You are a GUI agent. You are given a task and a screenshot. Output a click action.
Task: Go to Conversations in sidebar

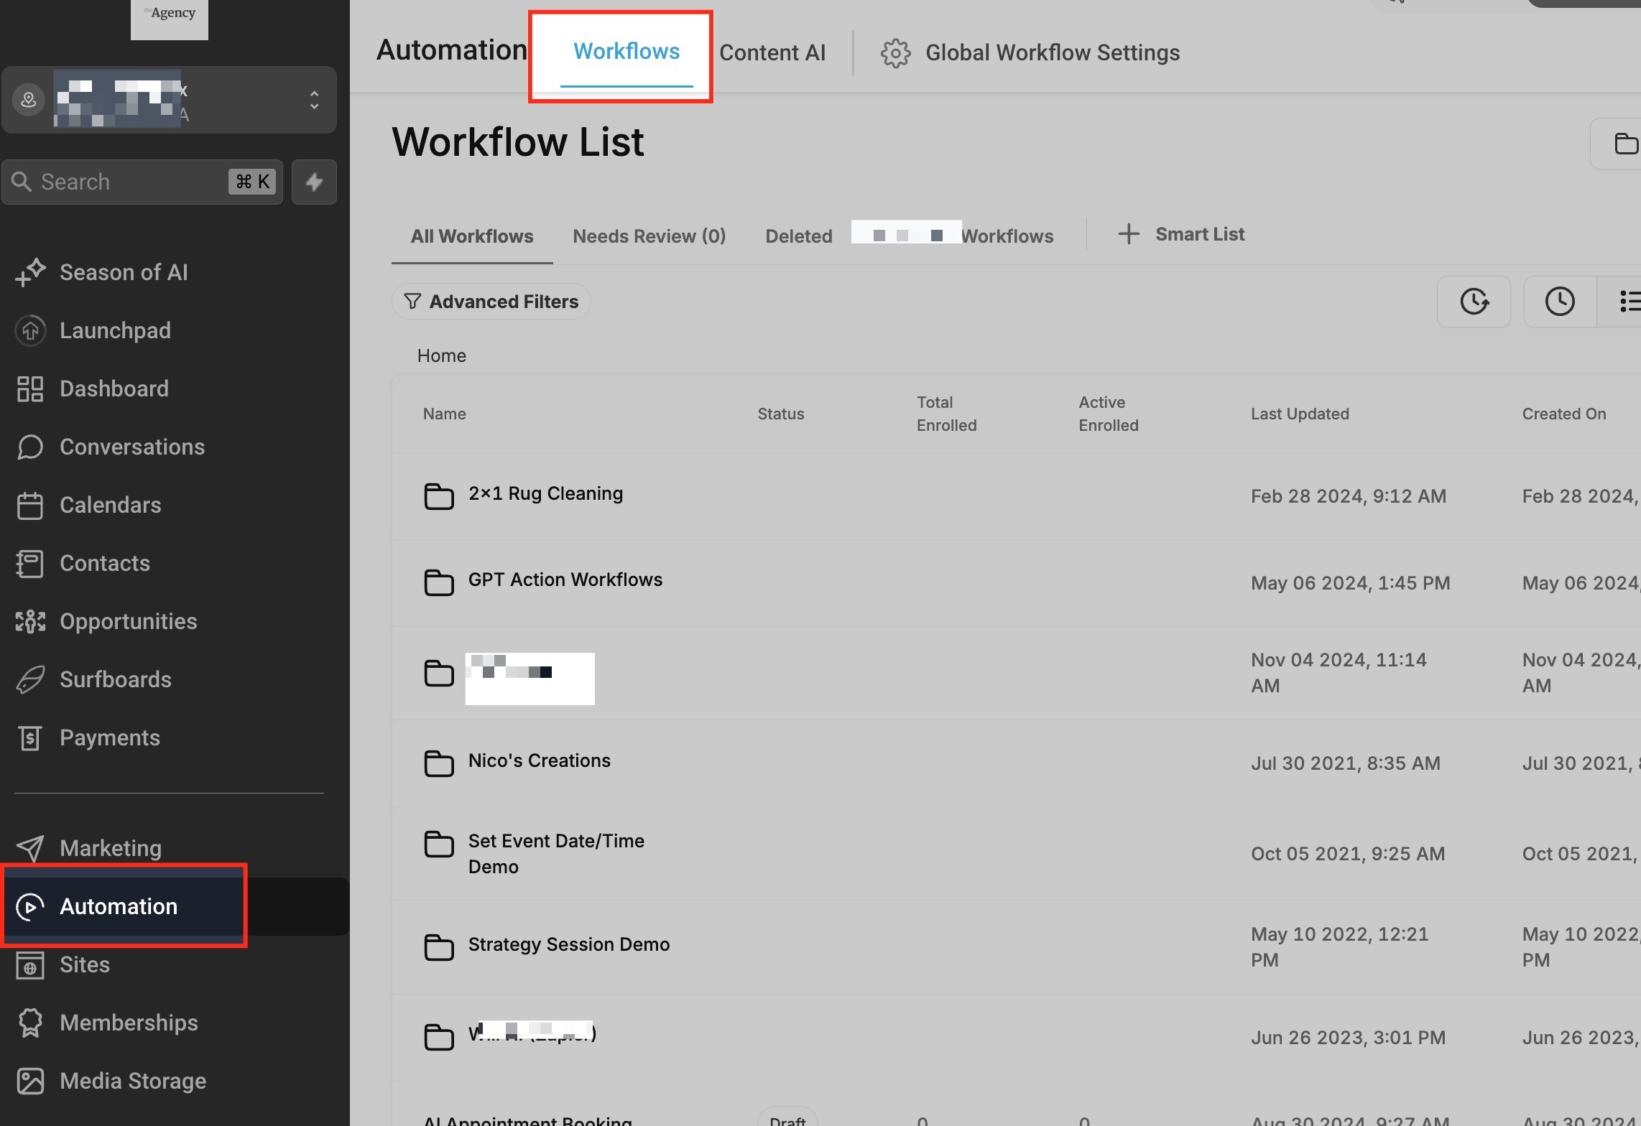coord(131,447)
